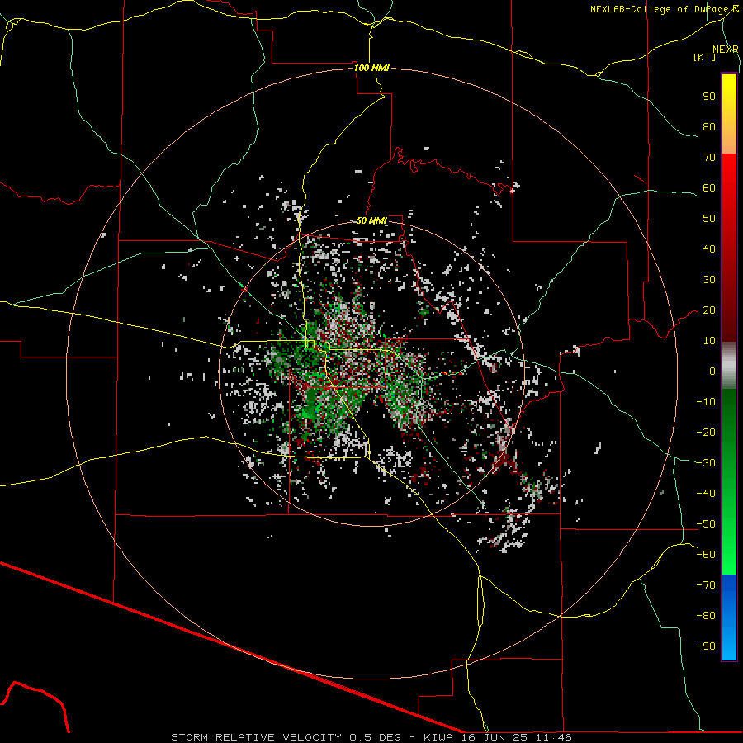Click the -80 value on the velocity scale
This screenshot has height=743, width=743.
click(x=706, y=616)
